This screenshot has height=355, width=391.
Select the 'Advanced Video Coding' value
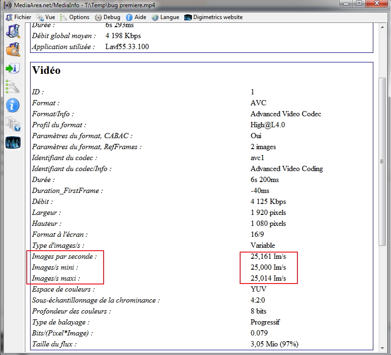[x=286, y=169]
